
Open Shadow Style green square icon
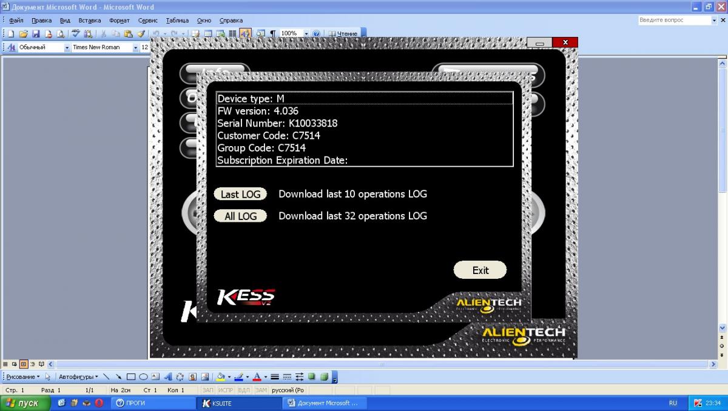(311, 377)
